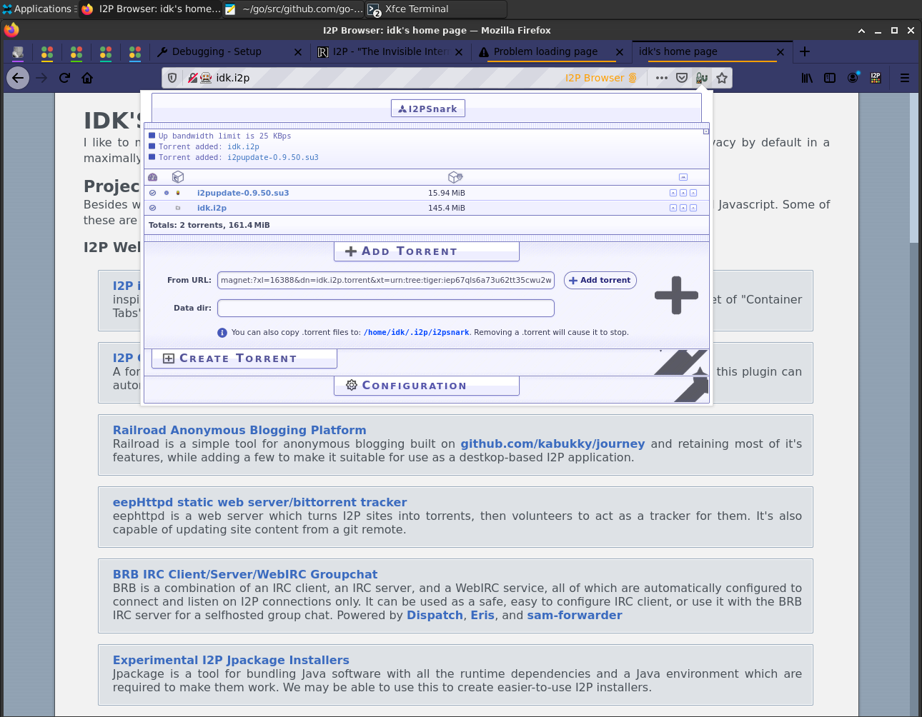Close the idk's home page tab
The image size is (922, 717).
[780, 52]
